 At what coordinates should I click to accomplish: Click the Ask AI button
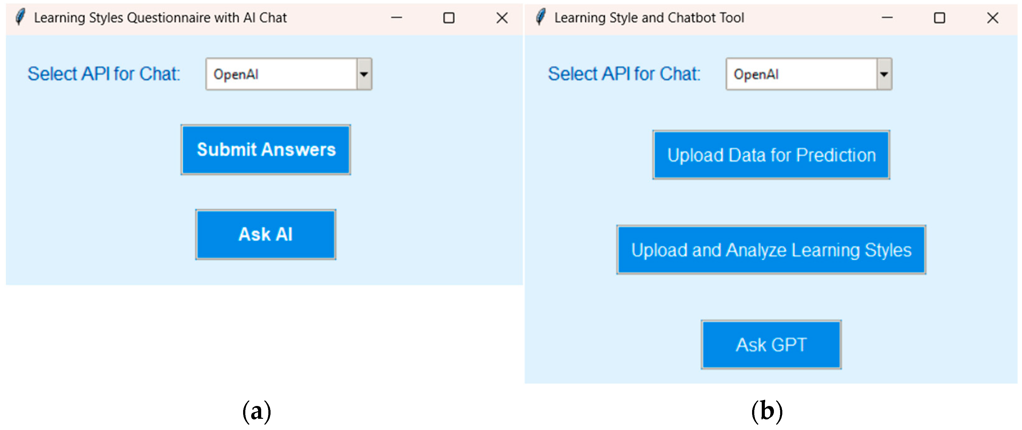coord(266,234)
